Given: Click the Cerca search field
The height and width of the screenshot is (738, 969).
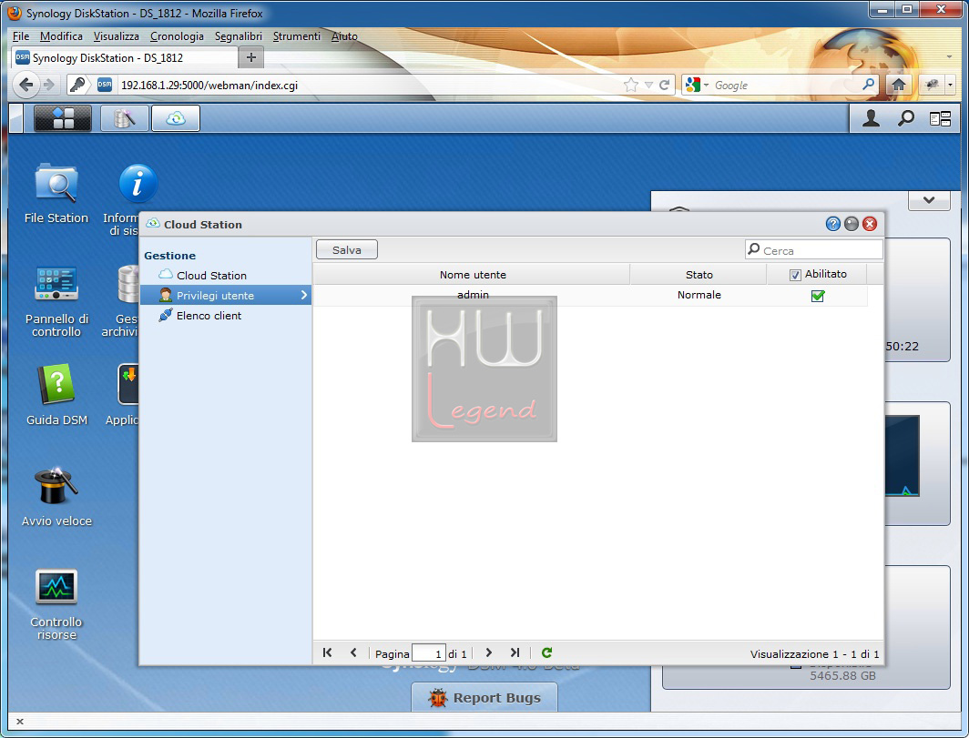Looking at the screenshot, I should tap(814, 250).
